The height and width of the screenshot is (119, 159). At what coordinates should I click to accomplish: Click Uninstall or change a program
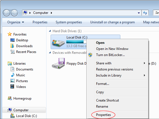click(112, 22)
